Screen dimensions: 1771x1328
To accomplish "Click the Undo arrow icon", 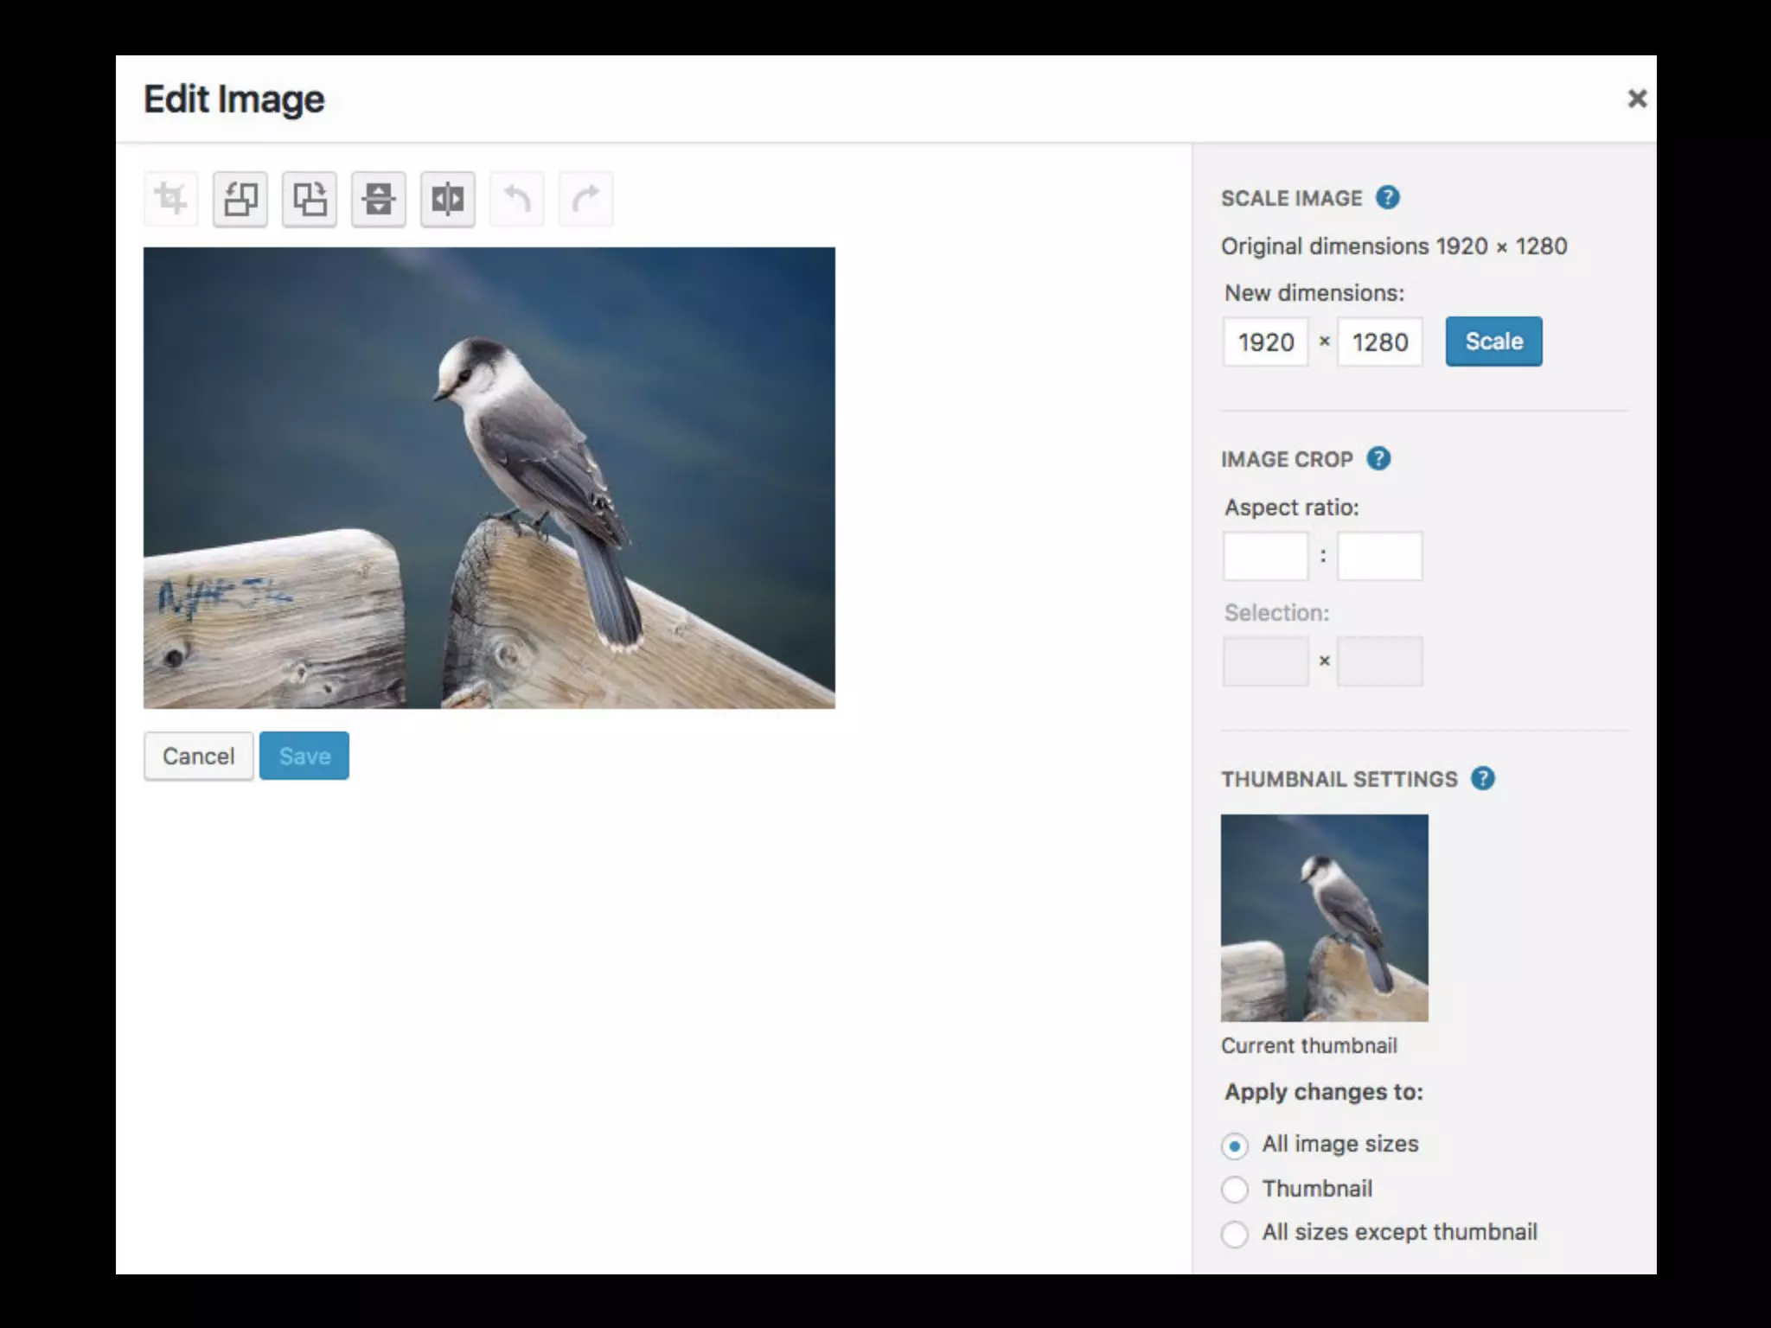I will tap(517, 199).
